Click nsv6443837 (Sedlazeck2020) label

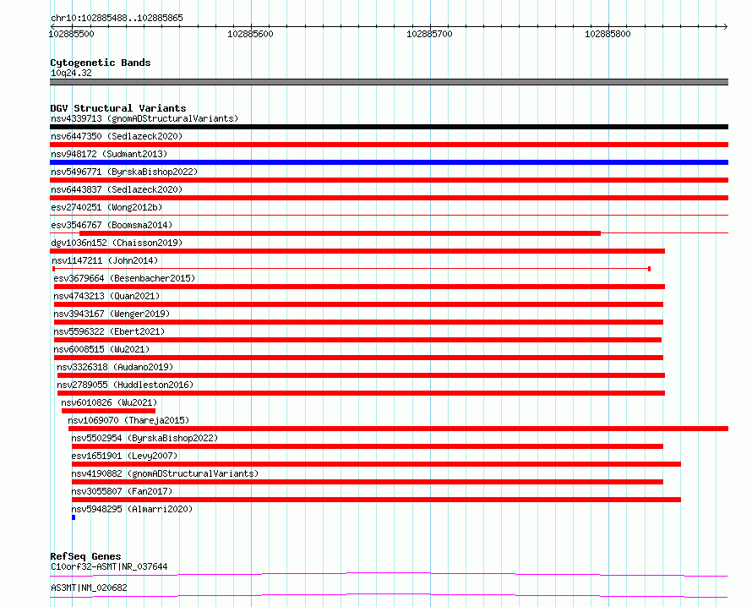click(117, 189)
